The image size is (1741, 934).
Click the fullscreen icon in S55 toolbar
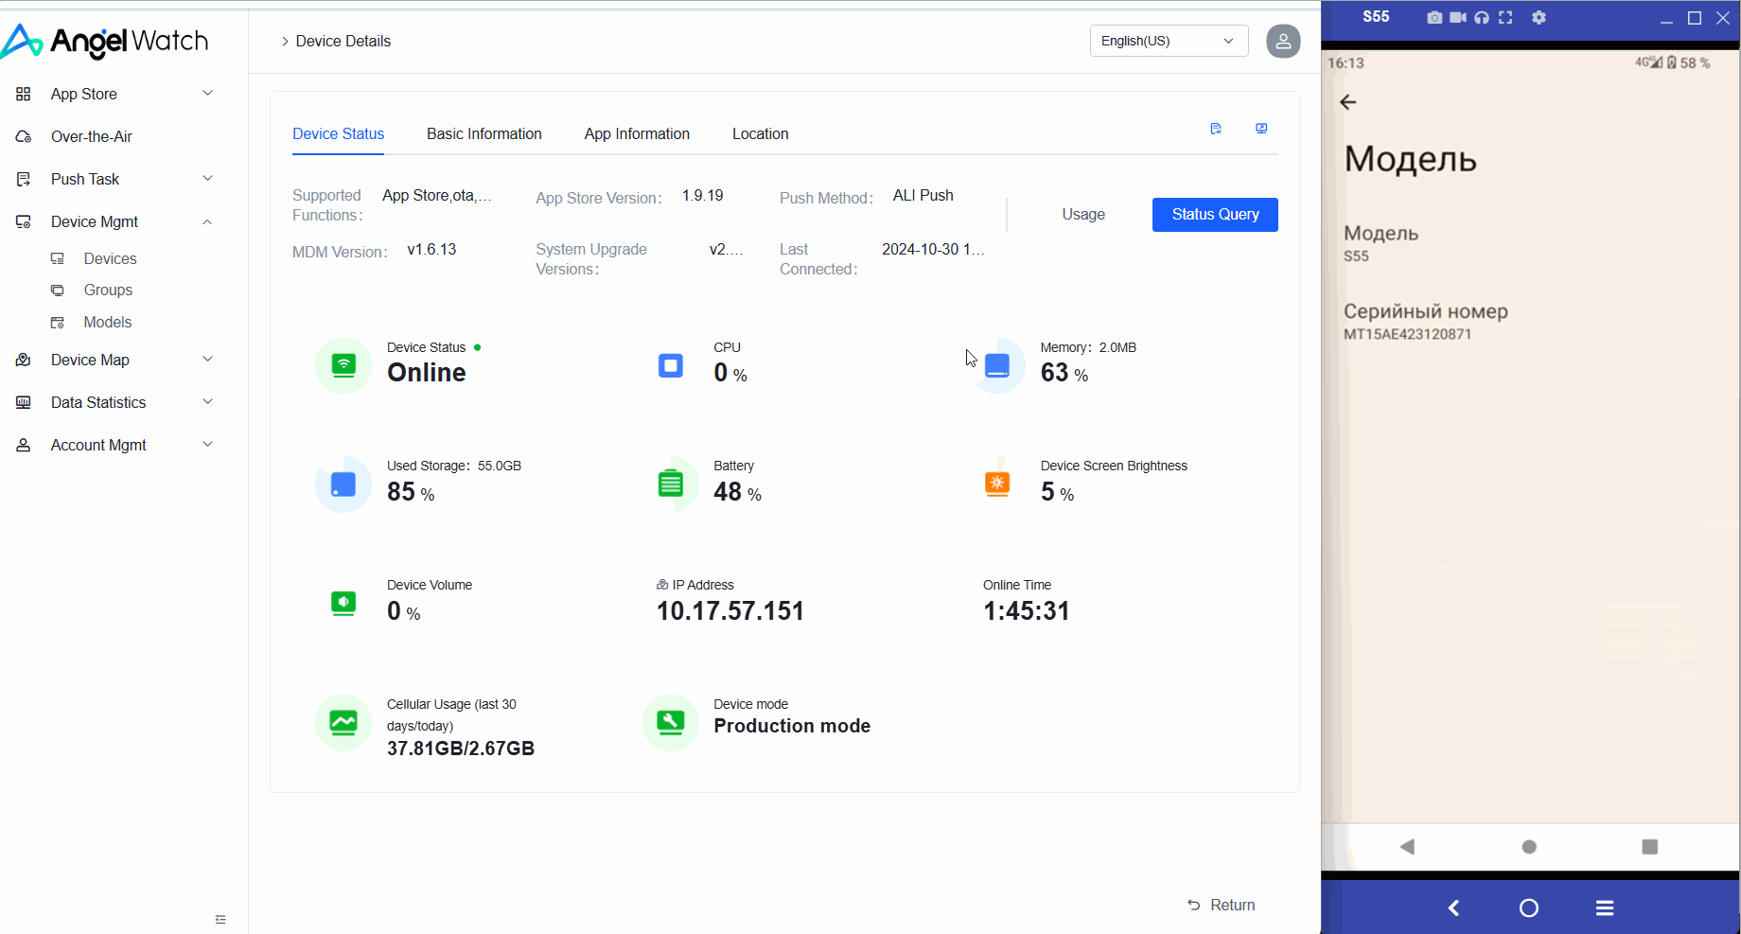(x=1505, y=18)
